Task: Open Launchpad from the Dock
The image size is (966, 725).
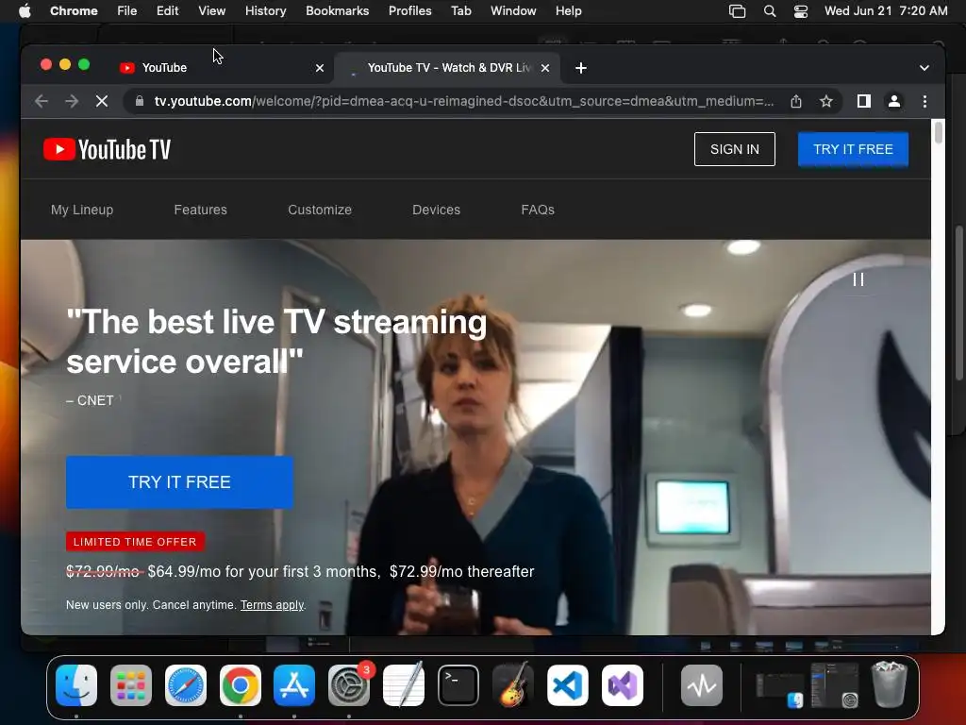Action: (x=130, y=685)
